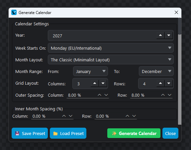Open the From month dropdown showing January
The width and height of the screenshot is (191, 150).
click(x=90, y=71)
